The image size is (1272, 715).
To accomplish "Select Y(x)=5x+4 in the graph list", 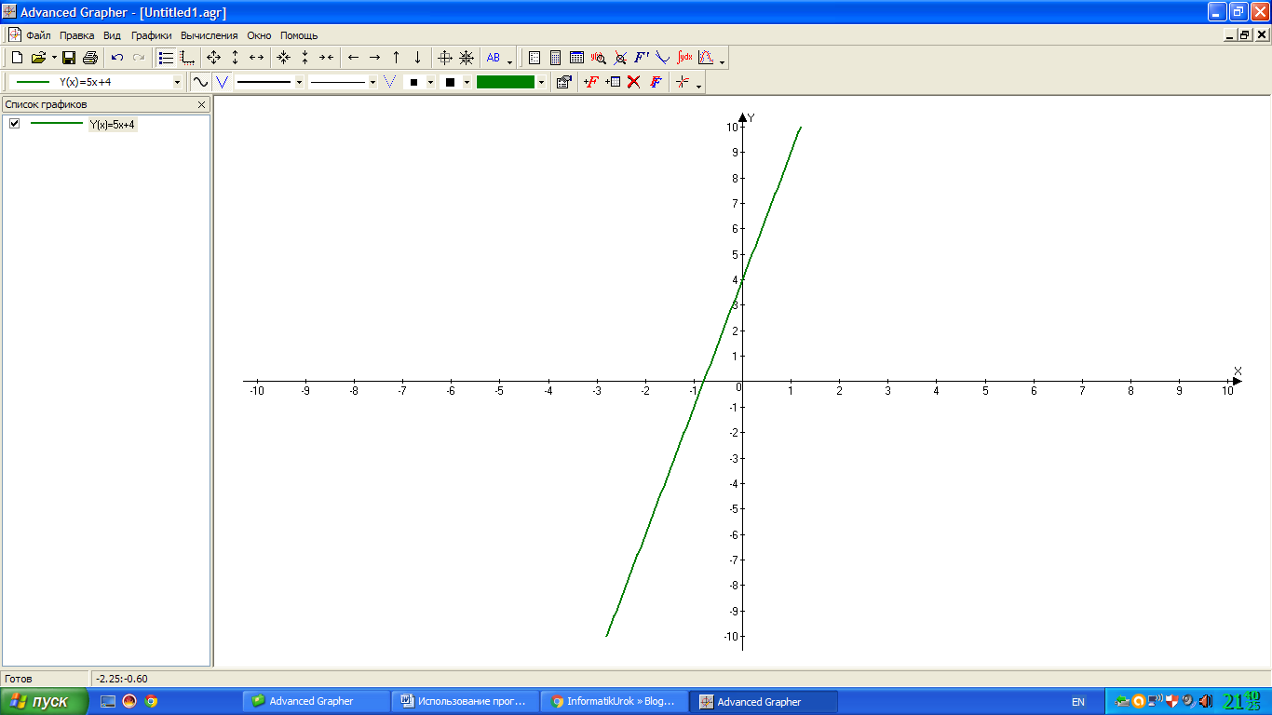I will click(x=114, y=125).
